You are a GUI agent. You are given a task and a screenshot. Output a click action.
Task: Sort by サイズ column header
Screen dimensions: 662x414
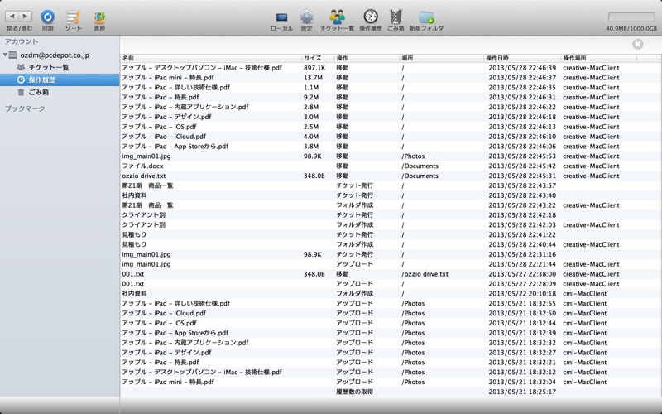pos(318,58)
